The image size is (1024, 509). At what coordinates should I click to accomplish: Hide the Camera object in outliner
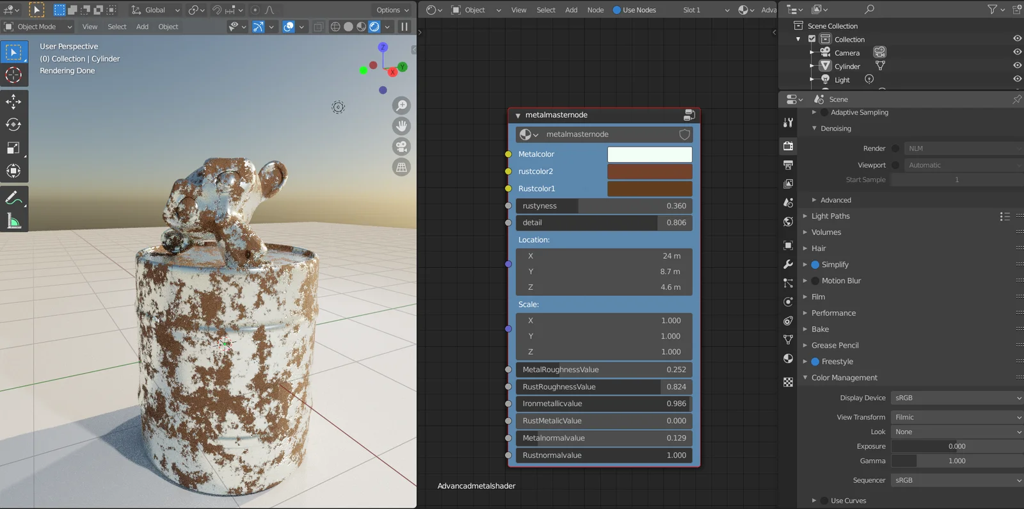[1017, 52]
